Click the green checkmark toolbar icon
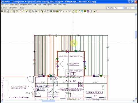The image size is (138, 103). 26,11
